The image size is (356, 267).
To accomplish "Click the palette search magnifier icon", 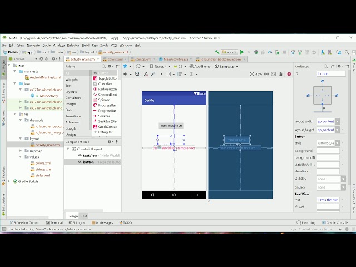I will point(103,66).
